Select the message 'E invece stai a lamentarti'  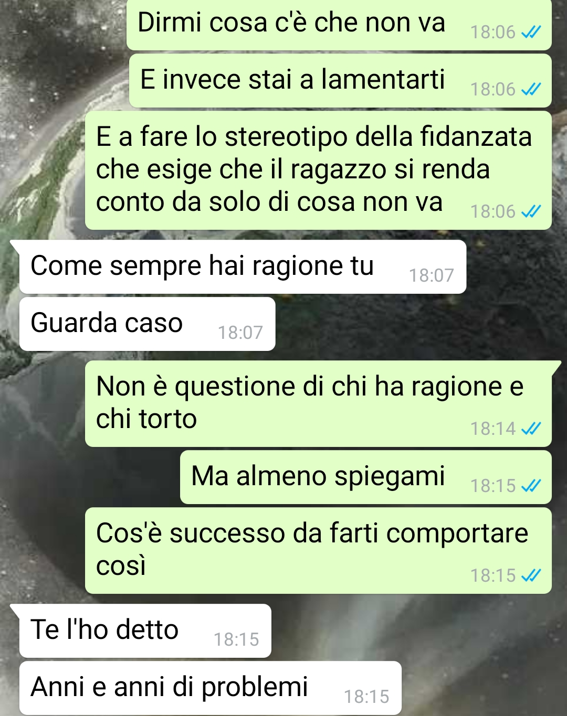pyautogui.click(x=340, y=81)
